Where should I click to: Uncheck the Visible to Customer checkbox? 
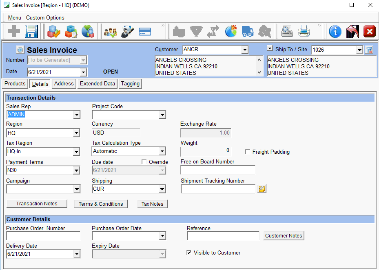pos(189,253)
